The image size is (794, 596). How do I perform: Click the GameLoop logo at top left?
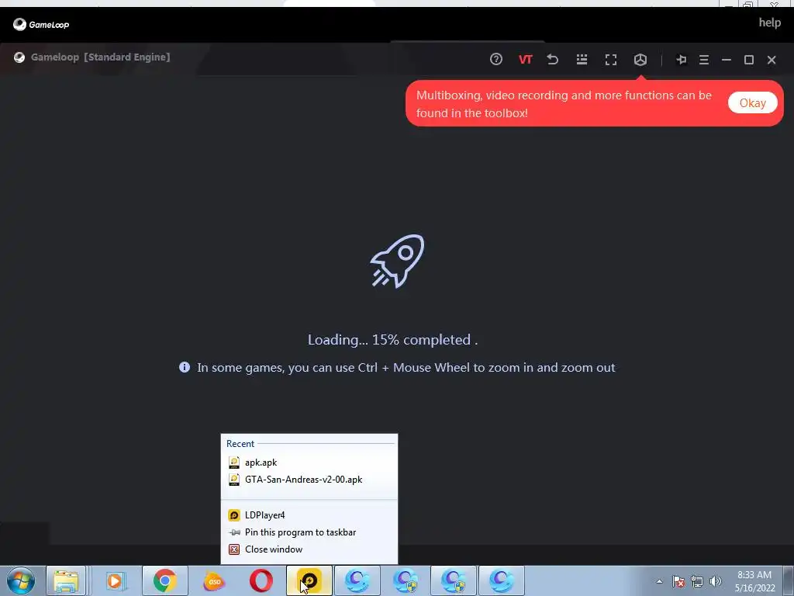point(41,24)
